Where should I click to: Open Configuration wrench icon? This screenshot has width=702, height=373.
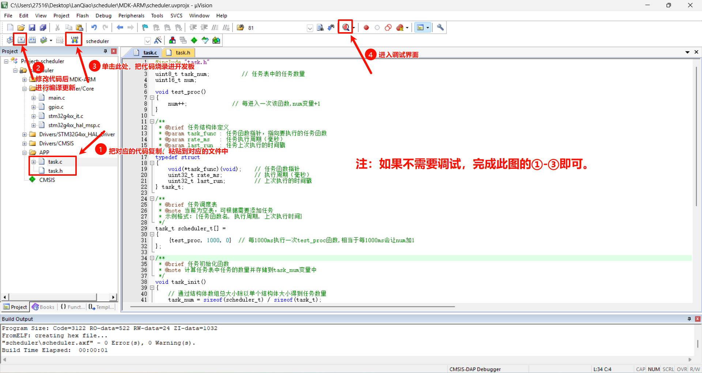pos(440,27)
